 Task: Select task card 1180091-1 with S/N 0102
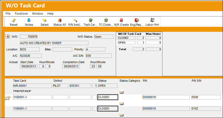[x=32, y=109]
